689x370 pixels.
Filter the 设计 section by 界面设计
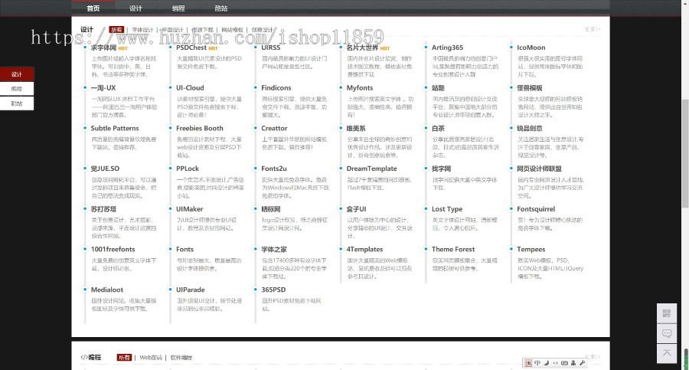pos(172,30)
